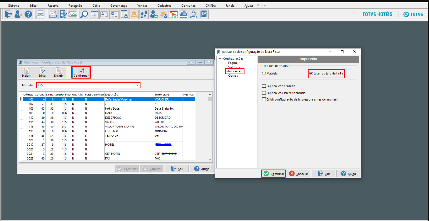429x221 pixels.
Task: Click the envelope inbox tray icon
Action: pos(53,14)
